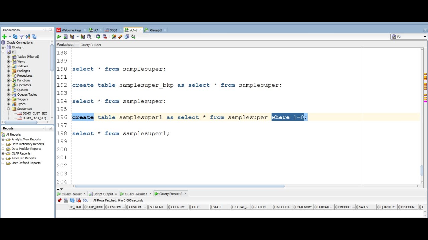
Task: Open SQL History clock icon
Action: [x=127, y=37]
